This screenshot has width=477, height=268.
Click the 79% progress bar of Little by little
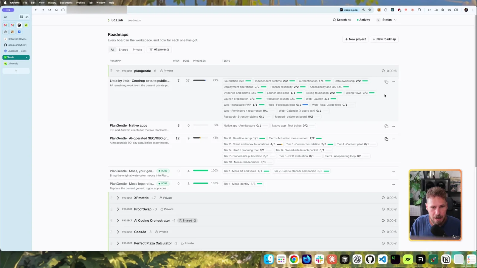(x=201, y=80)
